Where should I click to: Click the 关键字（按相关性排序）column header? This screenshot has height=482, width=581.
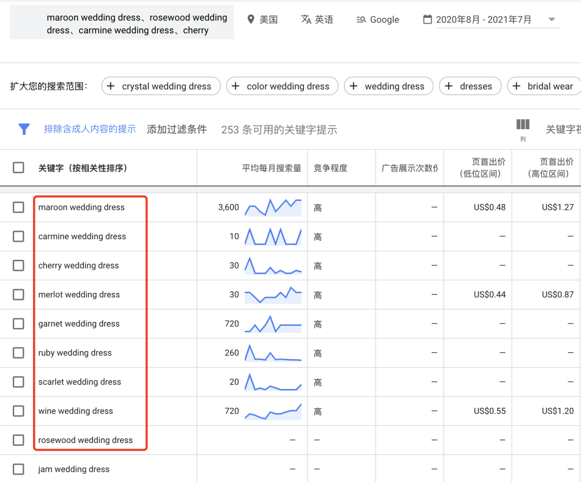click(84, 168)
